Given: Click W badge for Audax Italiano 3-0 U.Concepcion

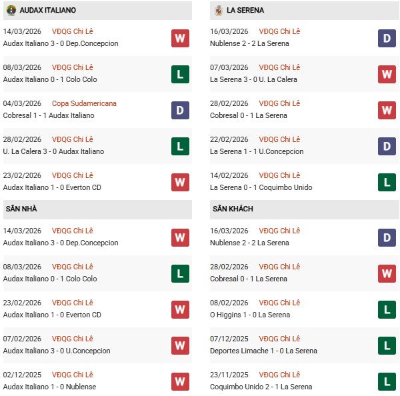Looking at the screenshot, I should [x=180, y=345].
